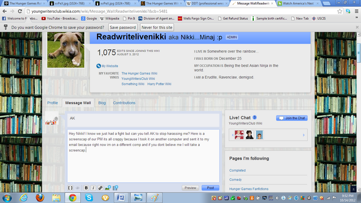Viewport: 361px width, 203px height.
Task: Click the grayed-out eye preview icon
Action: pyautogui.click(x=78, y=188)
